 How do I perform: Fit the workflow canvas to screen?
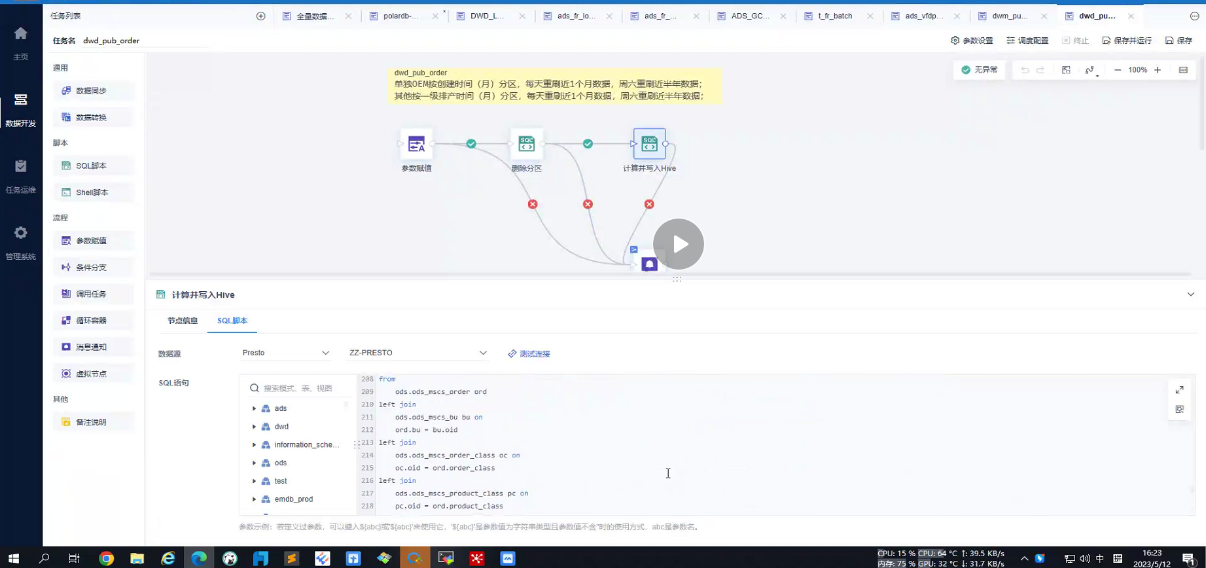click(1066, 70)
